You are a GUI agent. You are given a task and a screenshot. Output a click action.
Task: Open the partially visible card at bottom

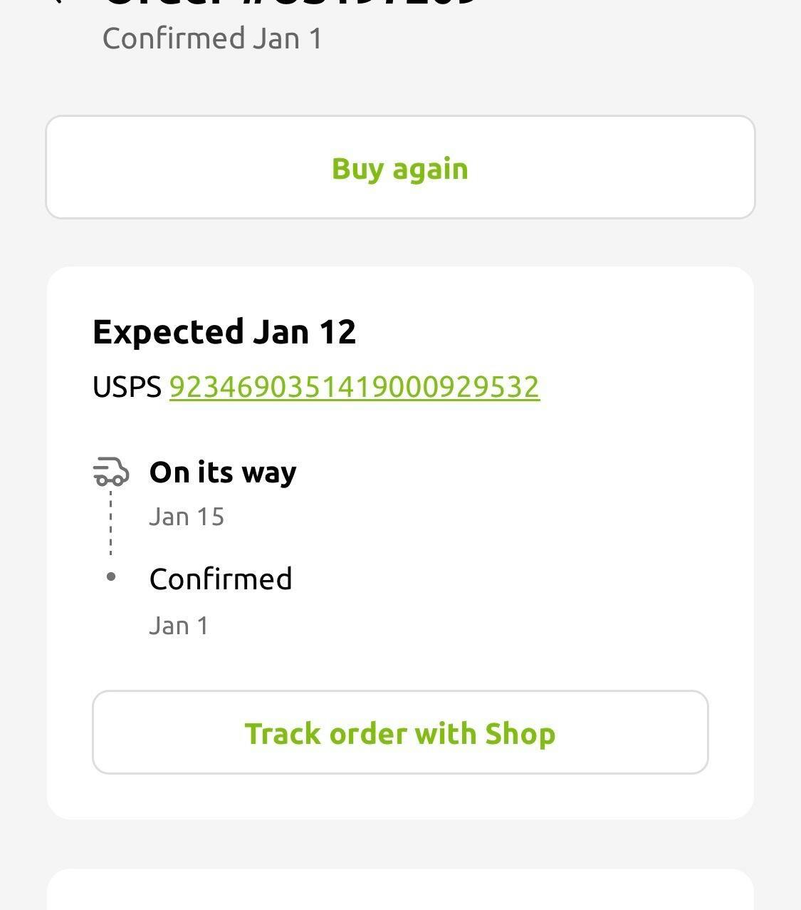[x=400, y=891]
